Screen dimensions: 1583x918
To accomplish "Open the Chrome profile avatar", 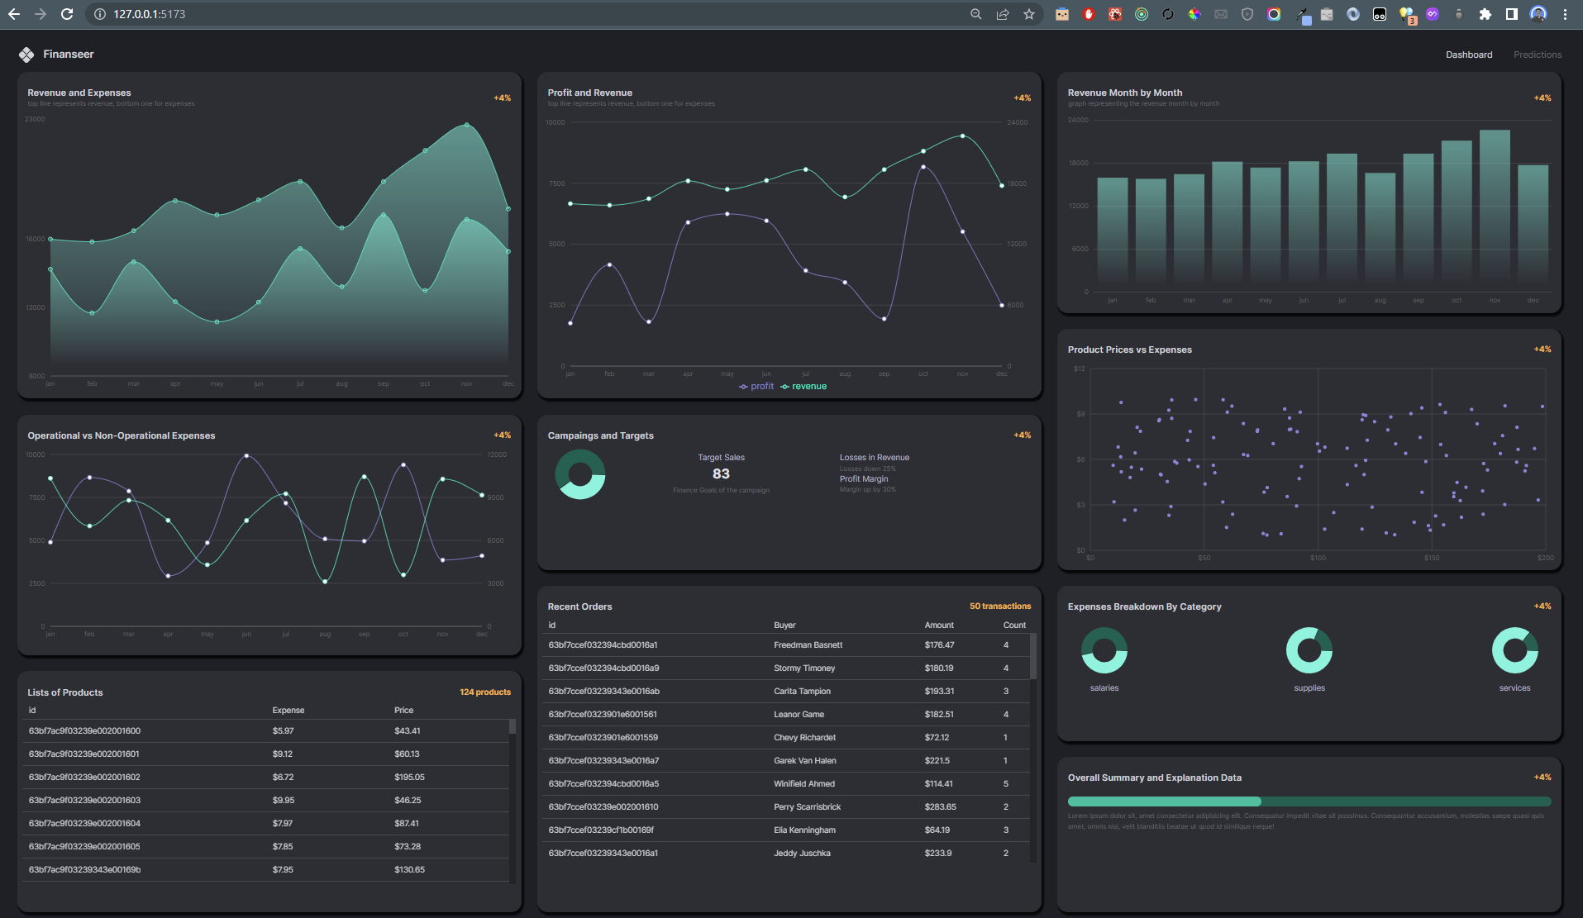I will click(1538, 14).
